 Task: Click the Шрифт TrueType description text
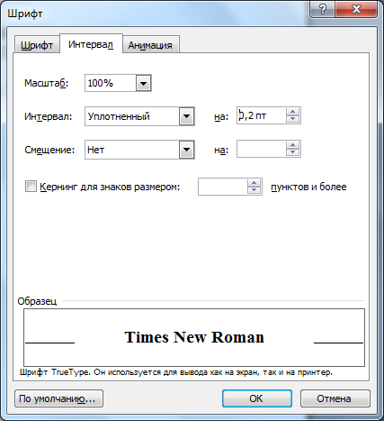point(176,372)
